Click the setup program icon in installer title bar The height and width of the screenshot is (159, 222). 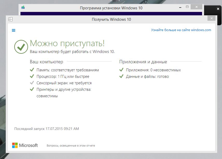[23, 7]
